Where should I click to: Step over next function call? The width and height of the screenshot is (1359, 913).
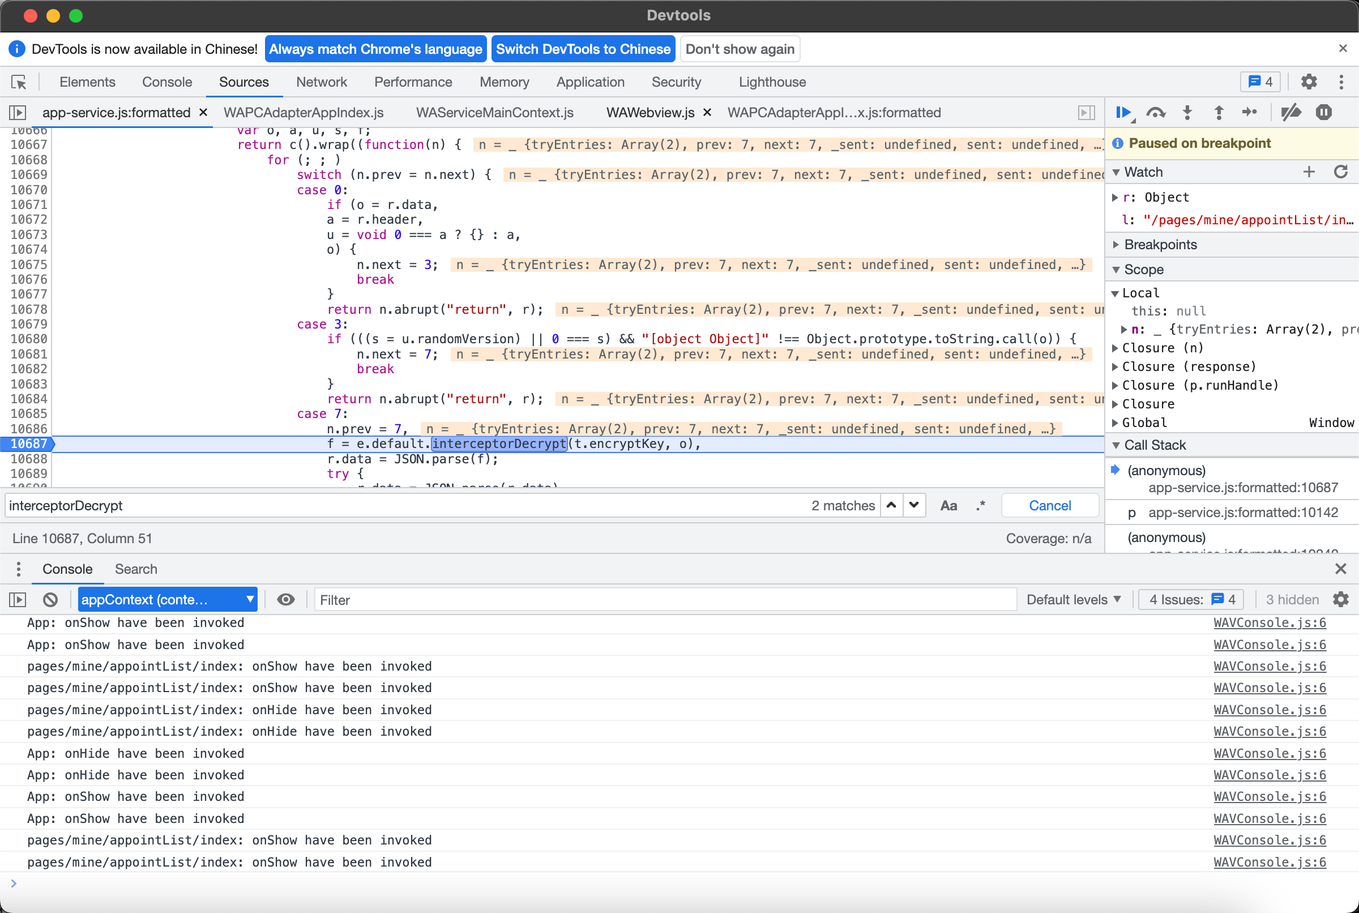point(1156,112)
